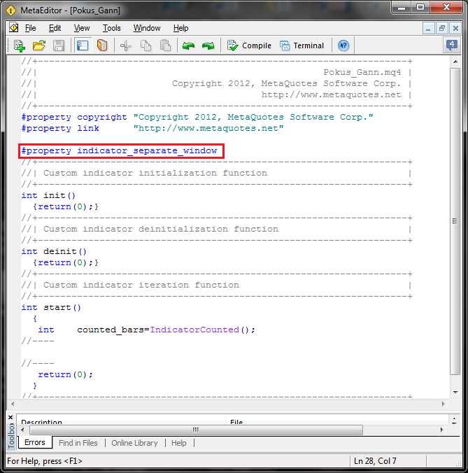Viewport: 468px width, 473px height.
Task: Click the toolbox horizontal scrollbar thumb
Action: (196, 429)
